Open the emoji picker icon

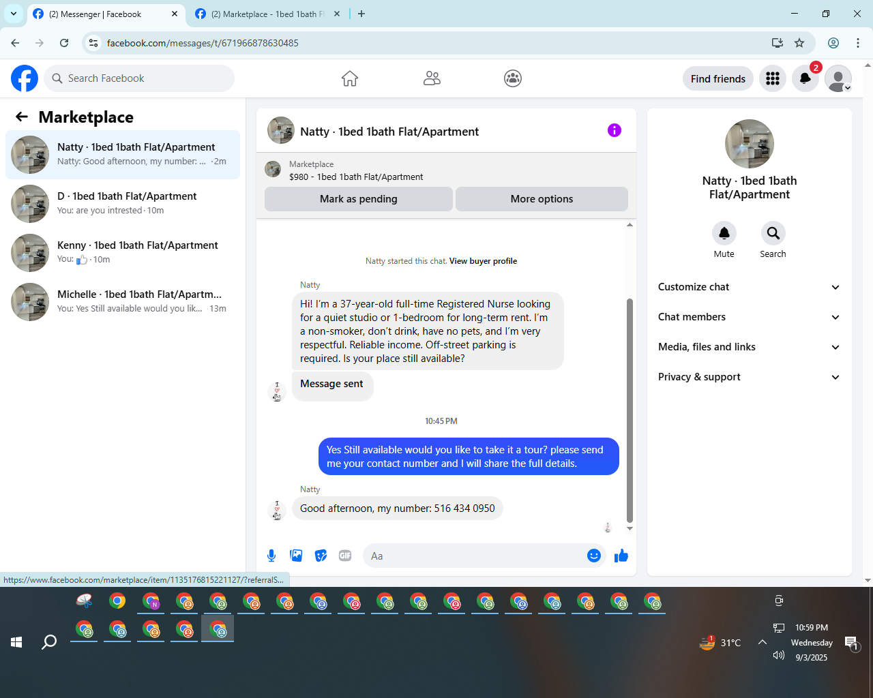(594, 556)
